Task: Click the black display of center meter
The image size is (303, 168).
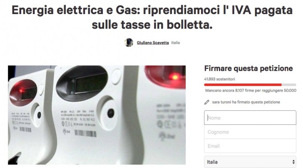Action: (x=82, y=83)
